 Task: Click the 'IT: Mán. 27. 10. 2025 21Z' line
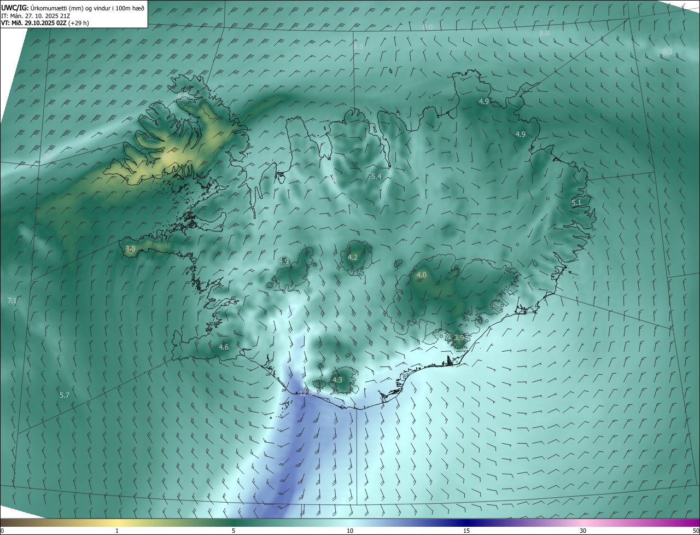point(35,15)
